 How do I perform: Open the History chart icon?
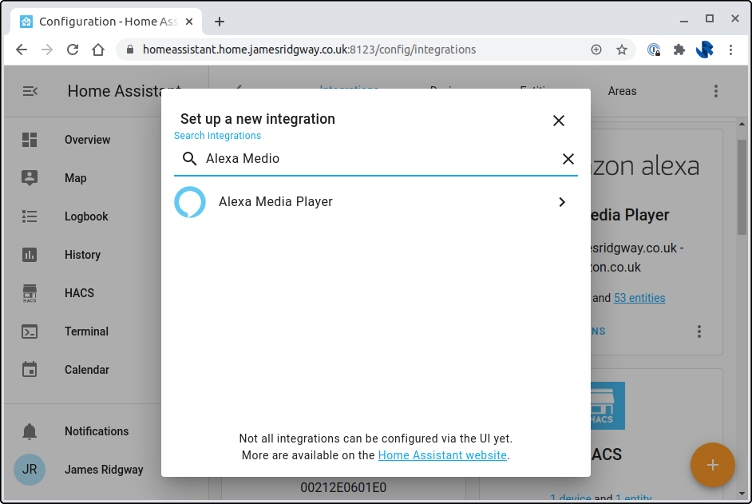tap(30, 255)
